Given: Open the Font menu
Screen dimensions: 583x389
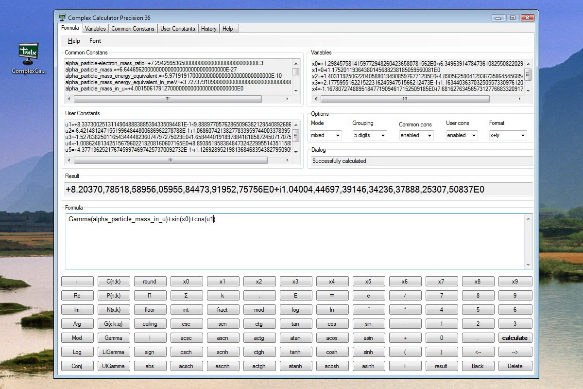Looking at the screenshot, I should click(x=95, y=41).
